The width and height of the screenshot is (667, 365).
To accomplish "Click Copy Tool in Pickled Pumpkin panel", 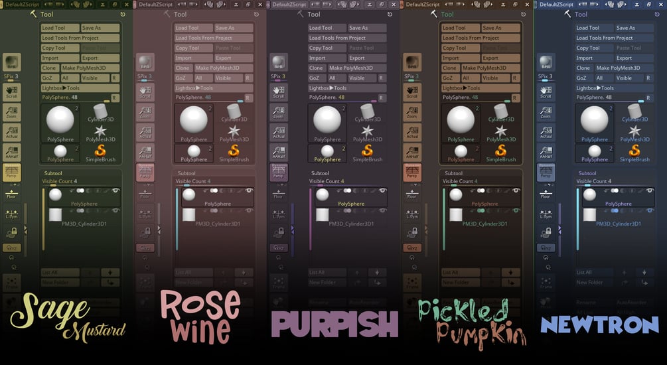I will (x=461, y=48).
